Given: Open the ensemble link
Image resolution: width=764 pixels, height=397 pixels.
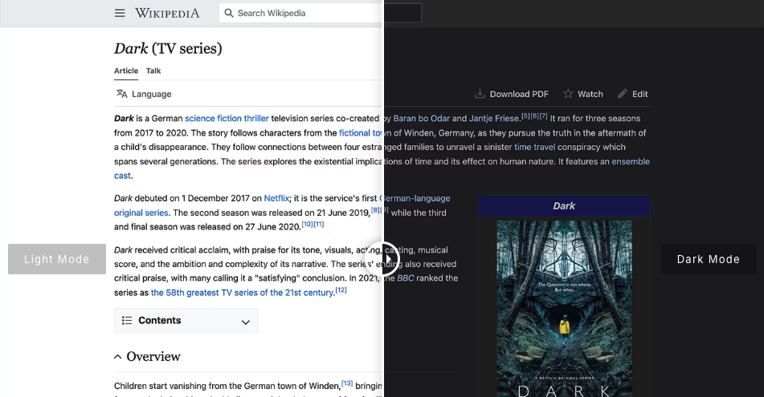Looking at the screenshot, I should 631,161.
